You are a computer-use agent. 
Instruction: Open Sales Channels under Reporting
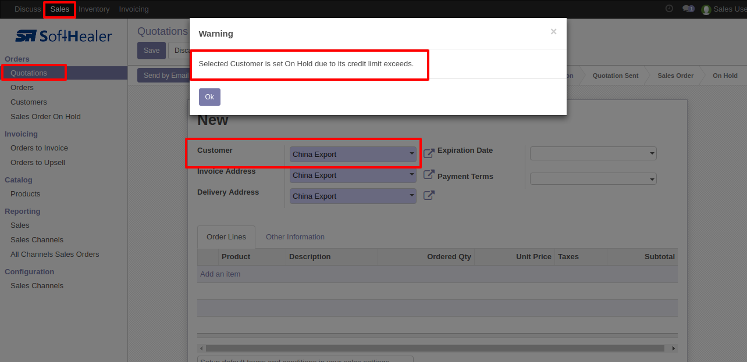(37, 239)
